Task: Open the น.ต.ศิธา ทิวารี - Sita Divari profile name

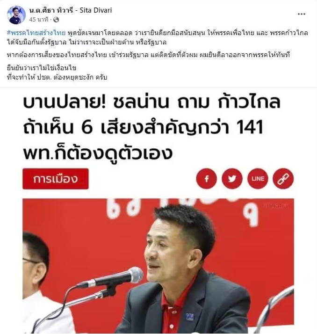Action: tap(71, 10)
